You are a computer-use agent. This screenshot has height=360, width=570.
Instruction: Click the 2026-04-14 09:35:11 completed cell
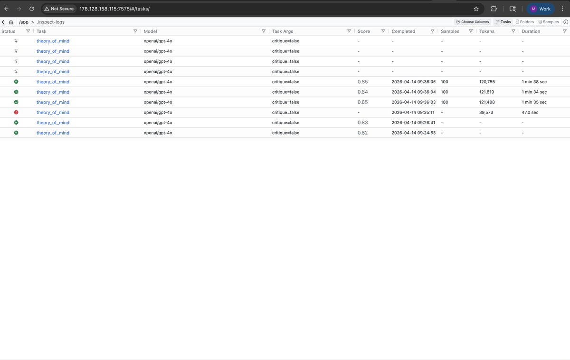tap(413, 112)
